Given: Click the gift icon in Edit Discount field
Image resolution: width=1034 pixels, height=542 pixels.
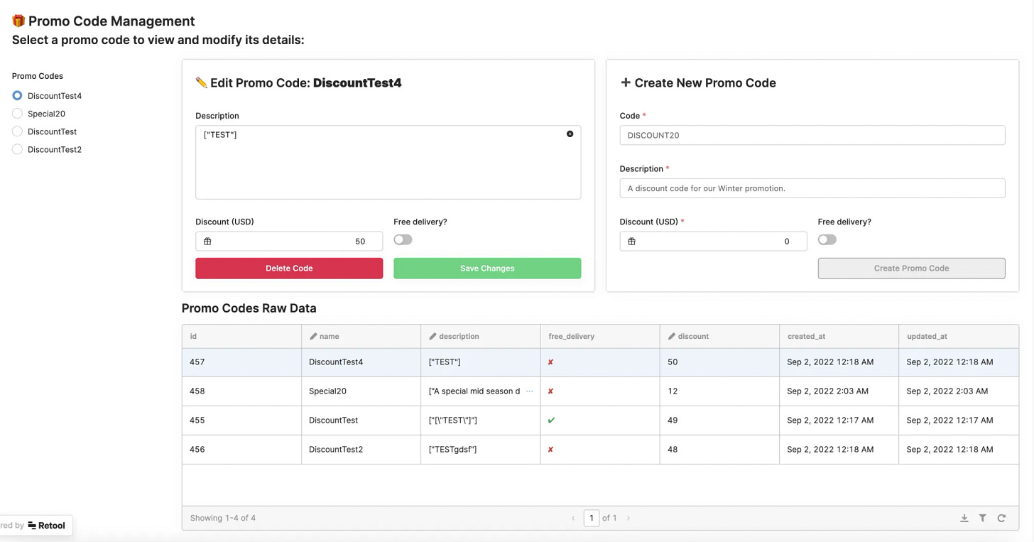Looking at the screenshot, I should click(207, 242).
